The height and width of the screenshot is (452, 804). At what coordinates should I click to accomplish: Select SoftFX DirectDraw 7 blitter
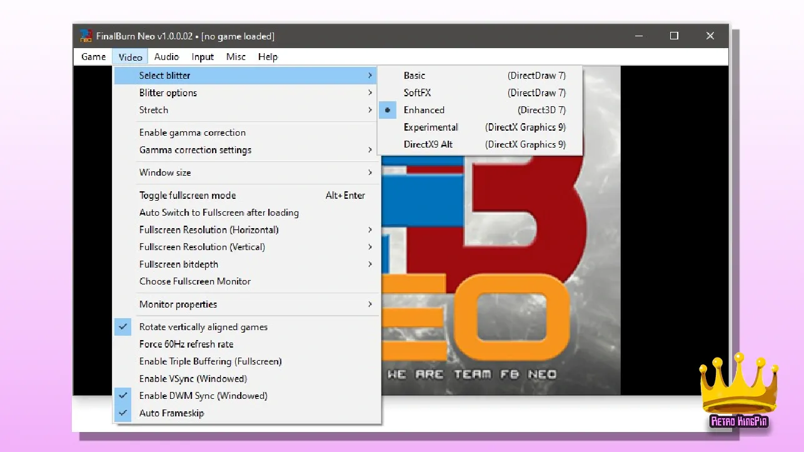pos(480,93)
